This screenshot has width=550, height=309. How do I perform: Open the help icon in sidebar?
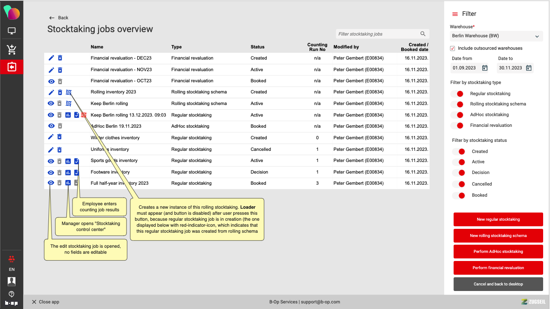tap(12, 294)
